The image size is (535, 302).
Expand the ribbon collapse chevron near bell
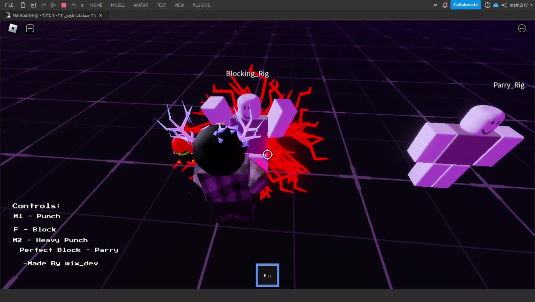[435, 5]
